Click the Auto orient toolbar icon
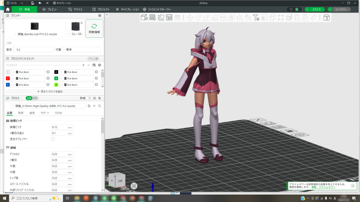This screenshot has height=202, width=360. (x=161, y=18)
